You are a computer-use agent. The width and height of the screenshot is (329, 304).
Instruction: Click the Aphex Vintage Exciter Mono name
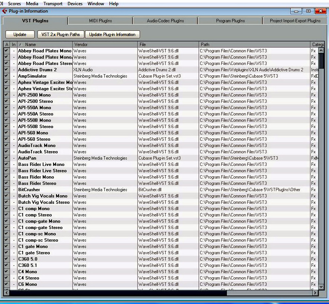[45, 82]
